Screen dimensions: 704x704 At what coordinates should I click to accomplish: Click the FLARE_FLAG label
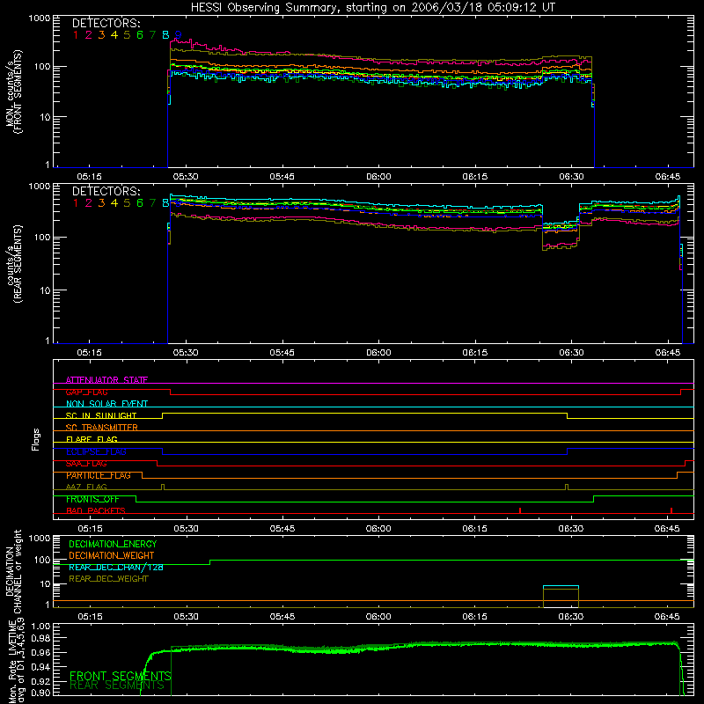[x=92, y=439]
